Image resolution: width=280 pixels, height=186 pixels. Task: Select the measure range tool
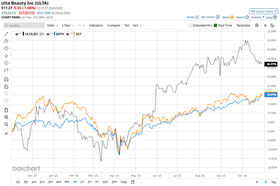(6, 70)
